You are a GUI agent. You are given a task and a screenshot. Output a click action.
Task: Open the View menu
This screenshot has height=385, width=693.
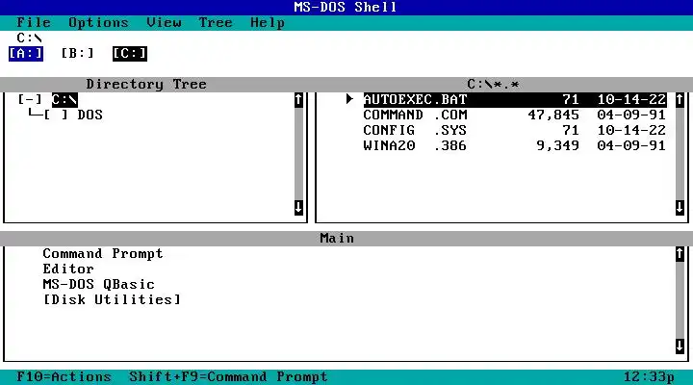click(x=164, y=22)
